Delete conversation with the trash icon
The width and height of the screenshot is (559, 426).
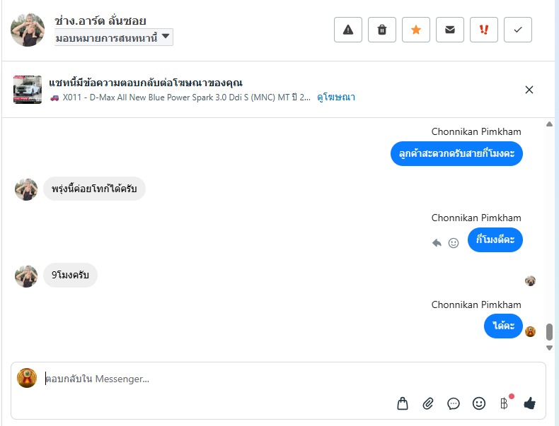coord(382,30)
